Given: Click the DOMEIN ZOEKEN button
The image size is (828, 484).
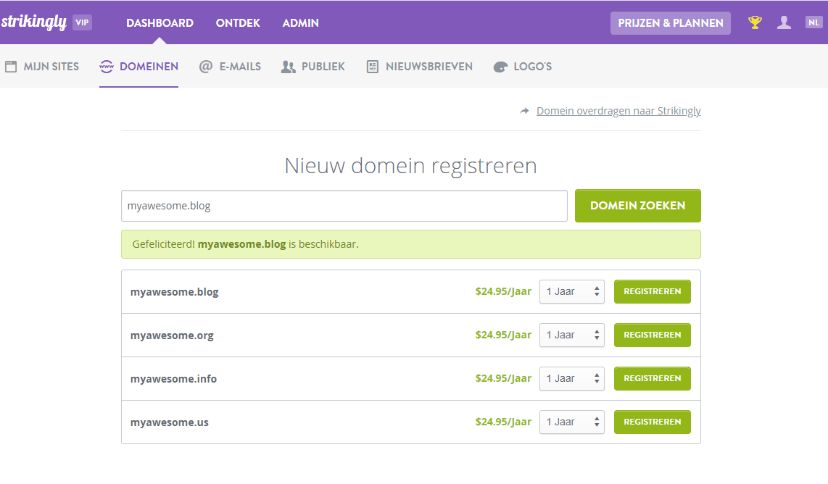Looking at the screenshot, I should (x=637, y=206).
